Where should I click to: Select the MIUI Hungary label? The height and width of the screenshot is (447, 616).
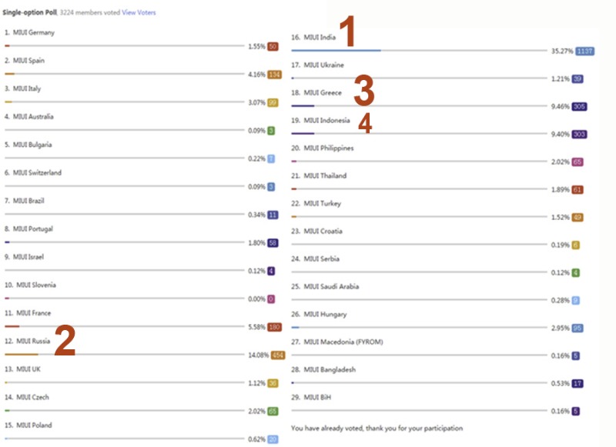click(325, 315)
